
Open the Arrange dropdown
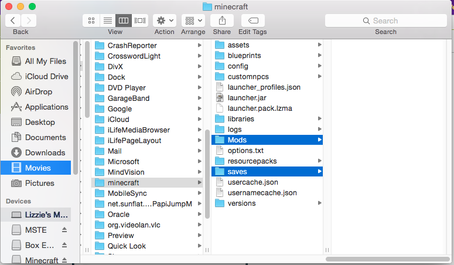193,21
